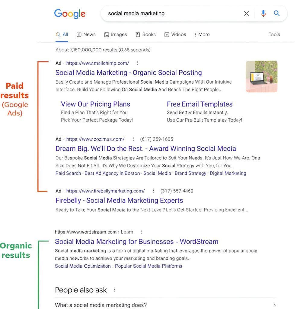Open the Tools options
This screenshot has height=309, width=297.
tap(274, 35)
